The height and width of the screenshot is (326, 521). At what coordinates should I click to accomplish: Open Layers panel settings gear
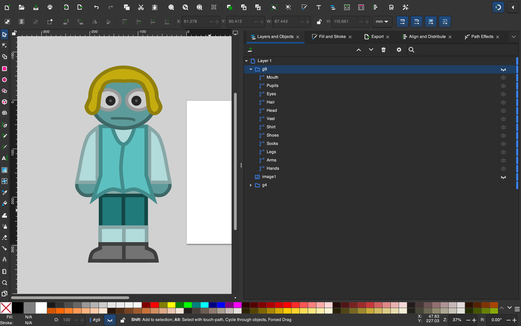tap(398, 50)
